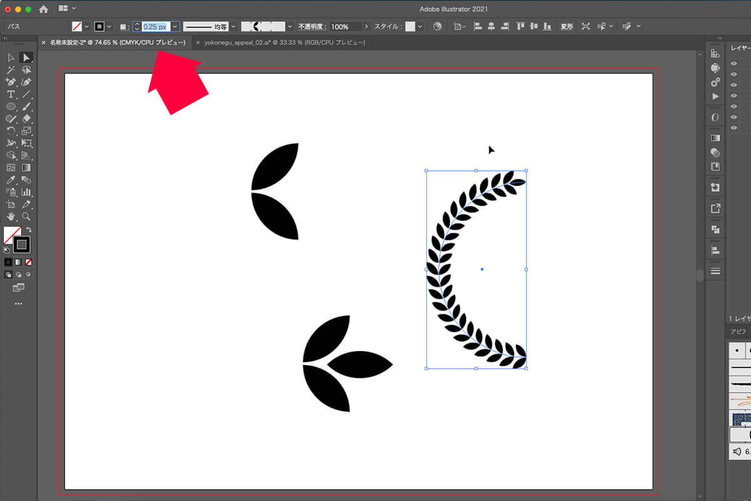Select the 名称未設定-2 document tab
The image size is (751, 501).
[x=117, y=43]
